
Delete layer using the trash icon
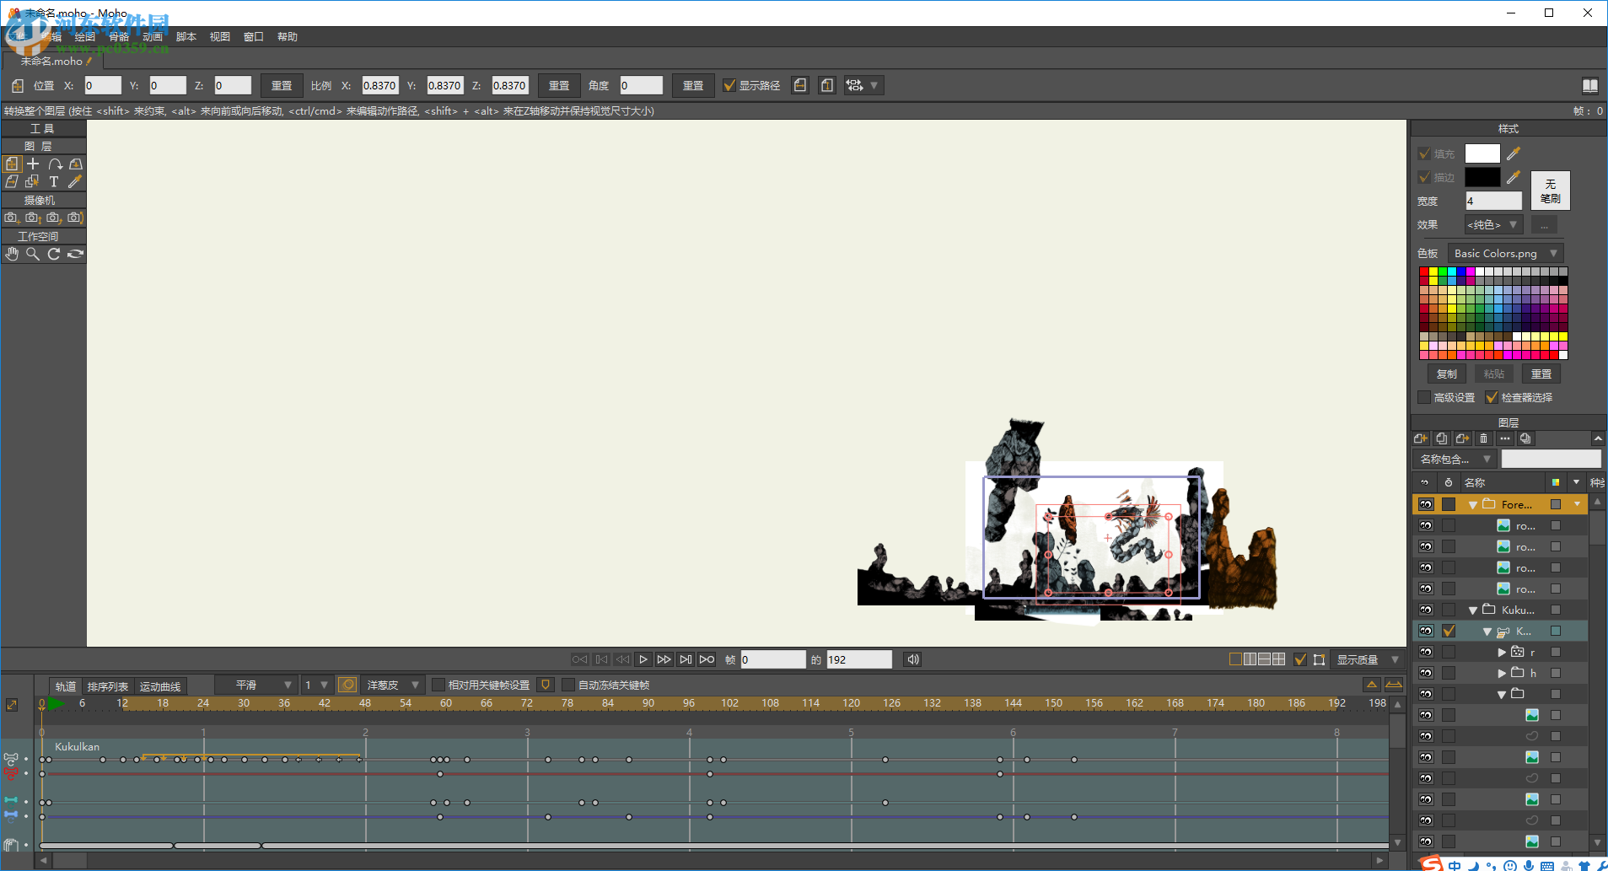[1484, 438]
